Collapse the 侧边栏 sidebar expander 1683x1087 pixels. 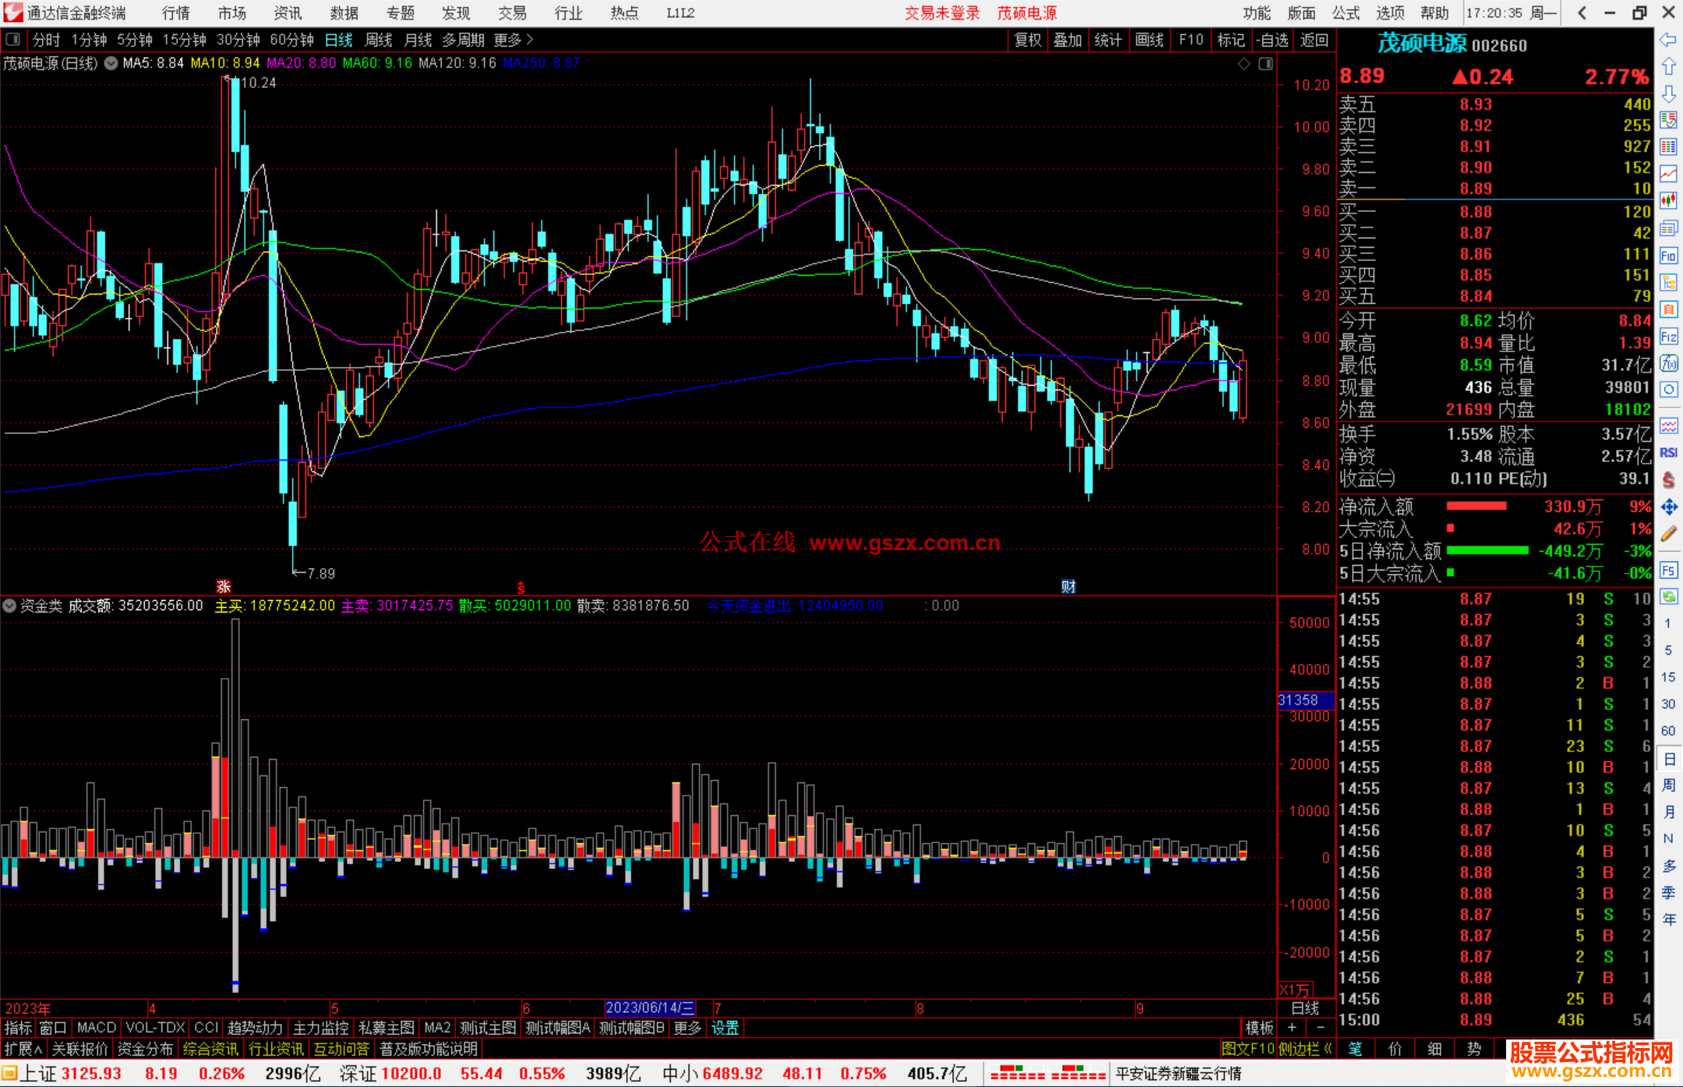1306,1049
